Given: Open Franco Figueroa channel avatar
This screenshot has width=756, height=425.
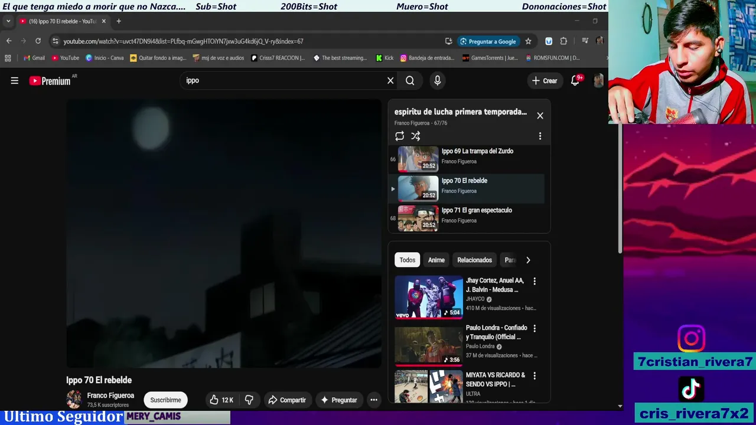Looking at the screenshot, I should [x=74, y=400].
